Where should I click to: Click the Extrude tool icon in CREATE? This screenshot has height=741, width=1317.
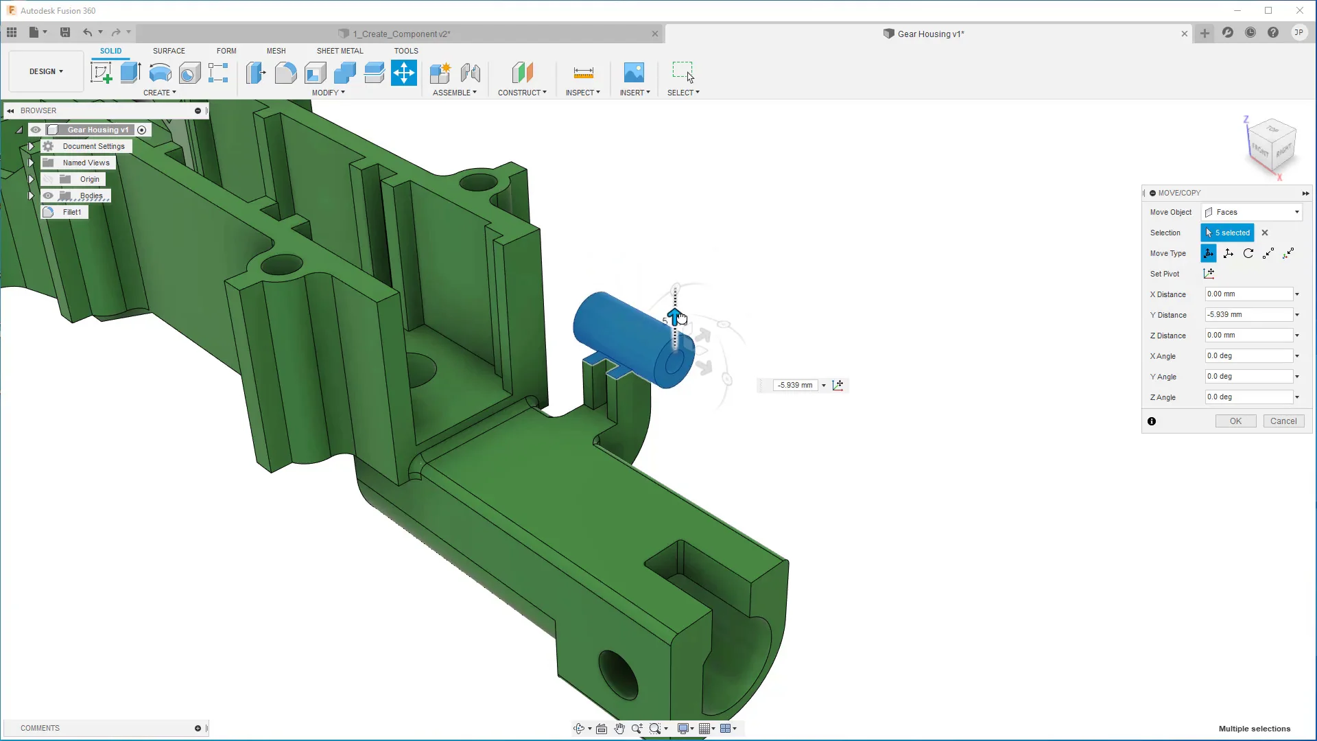coord(130,72)
